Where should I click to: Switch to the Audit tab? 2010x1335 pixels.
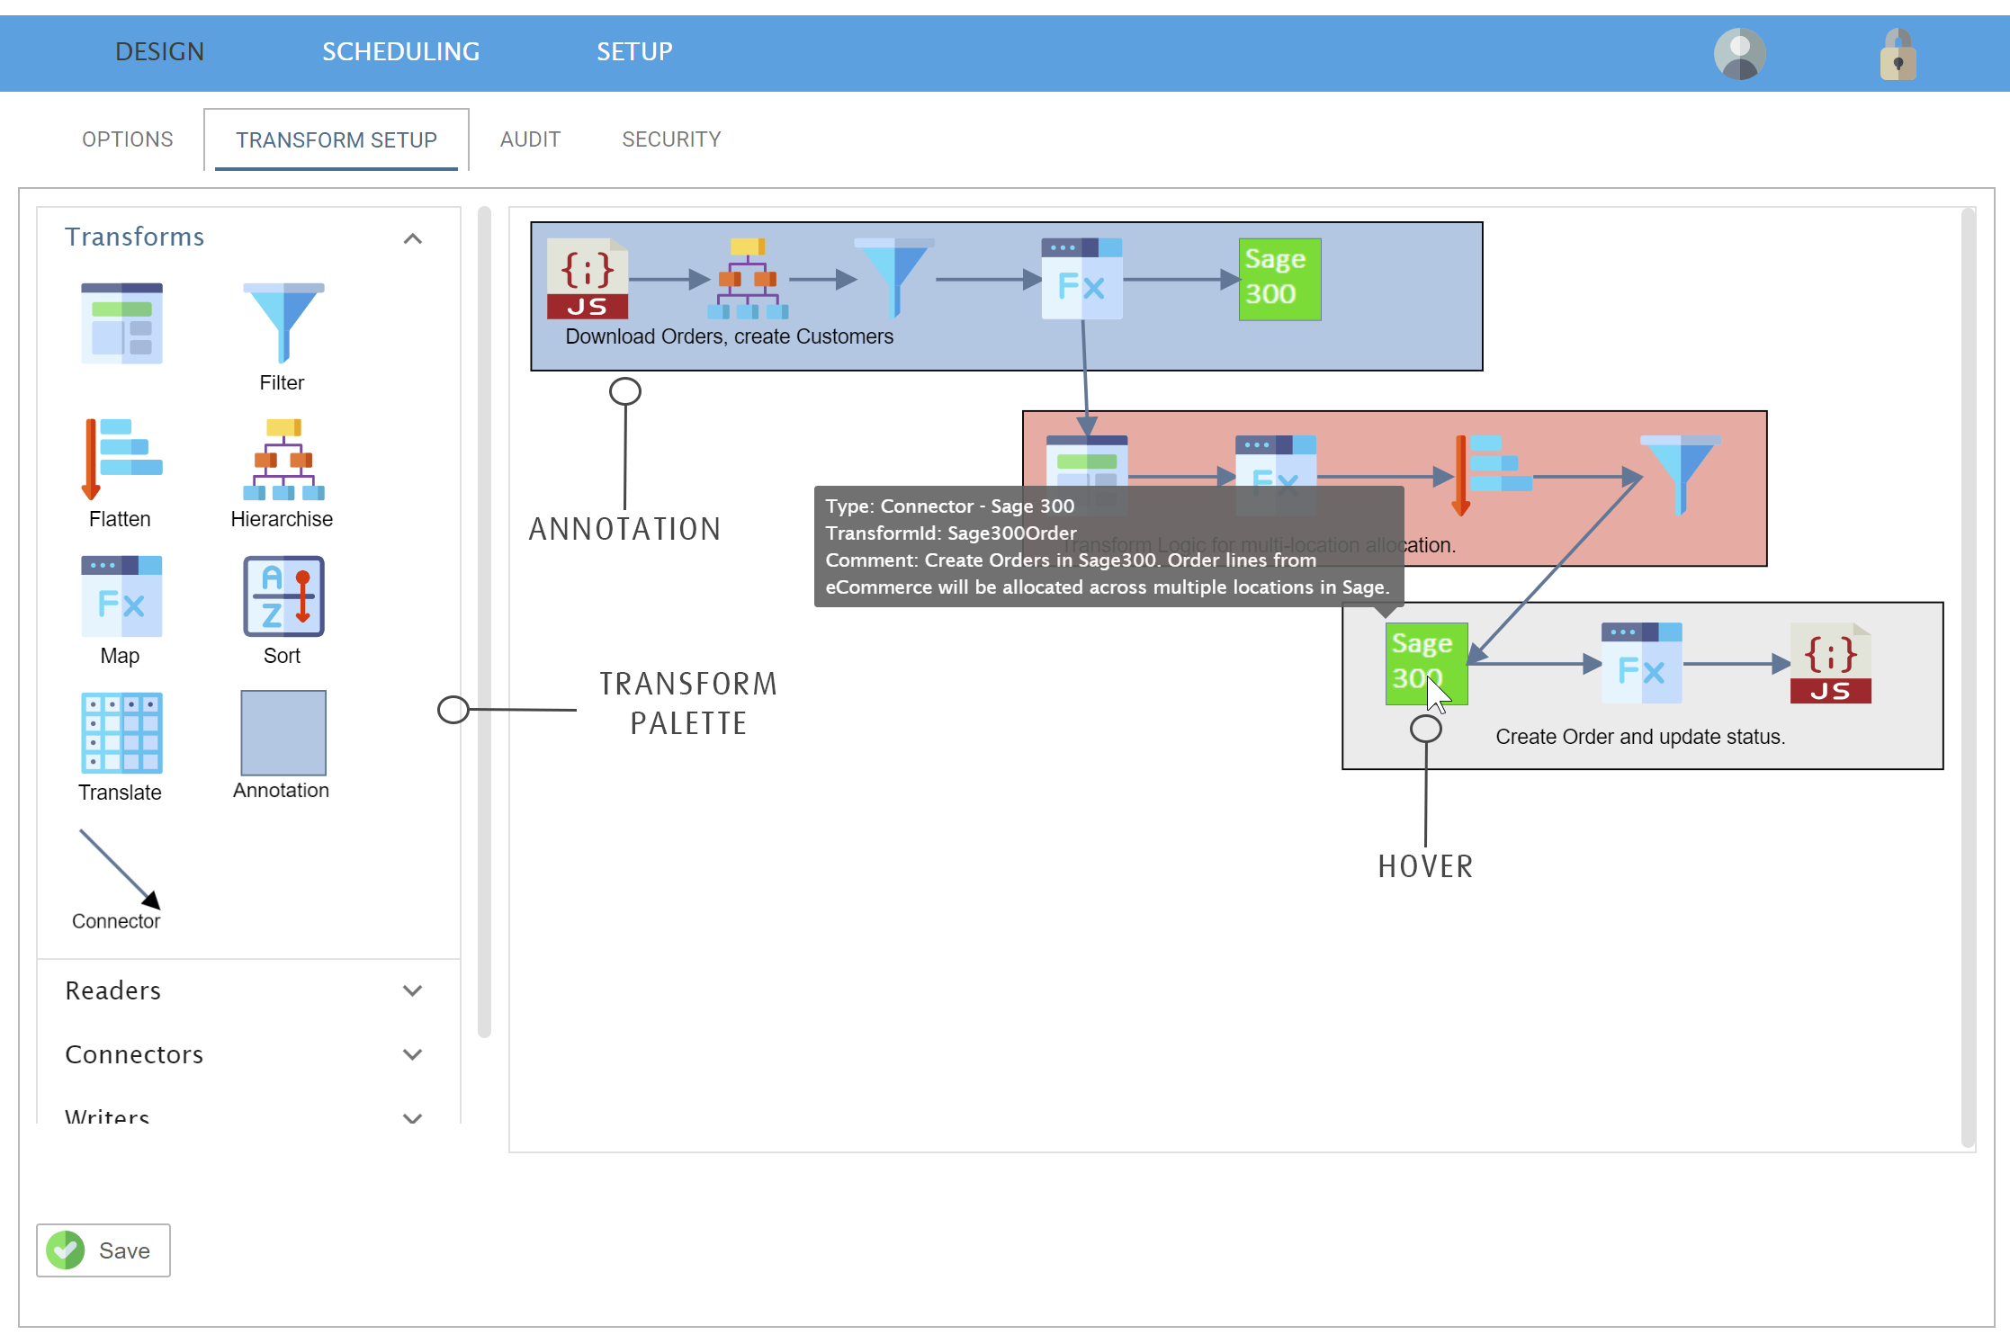tap(530, 139)
